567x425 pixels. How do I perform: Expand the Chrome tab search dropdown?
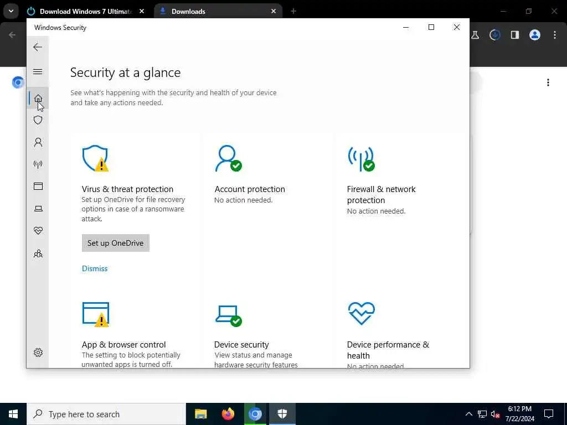pos(11,11)
